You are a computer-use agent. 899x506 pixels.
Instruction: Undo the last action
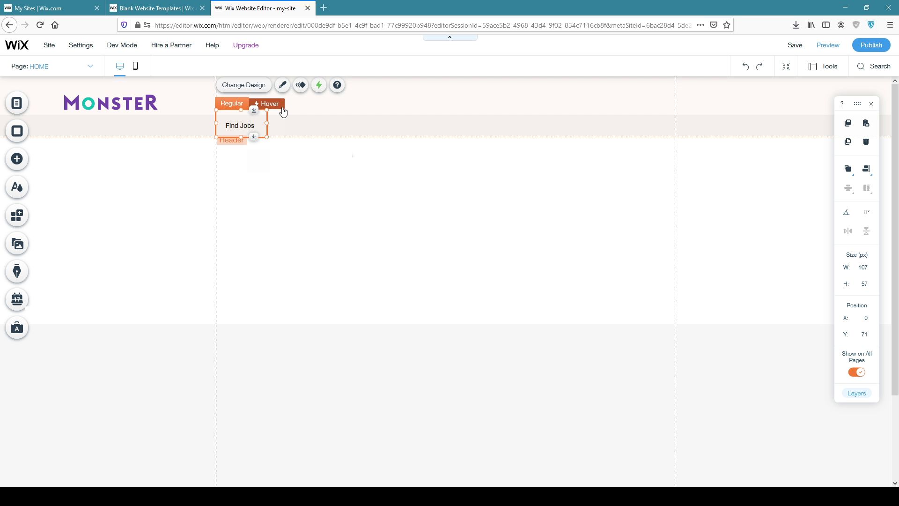click(x=745, y=66)
